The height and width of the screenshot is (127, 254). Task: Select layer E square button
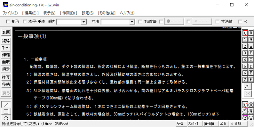251,73
